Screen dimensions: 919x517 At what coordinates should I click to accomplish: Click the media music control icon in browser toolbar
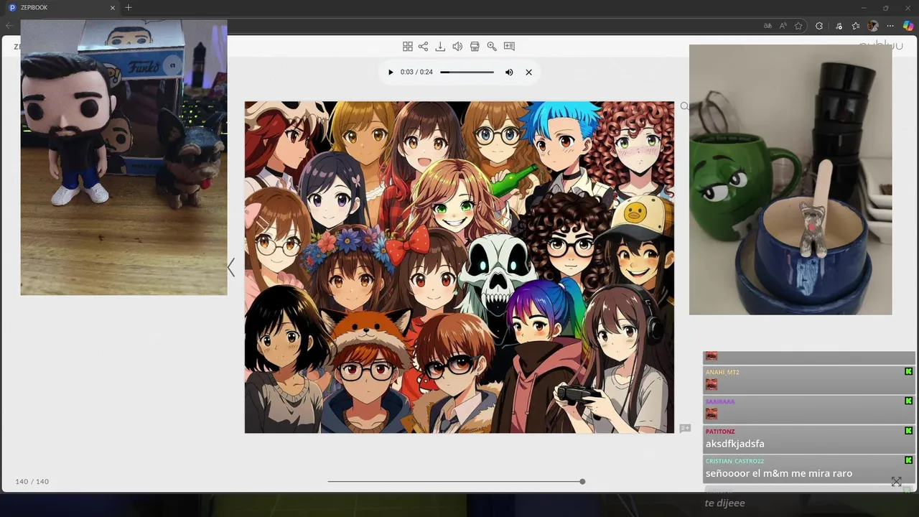pos(839,26)
